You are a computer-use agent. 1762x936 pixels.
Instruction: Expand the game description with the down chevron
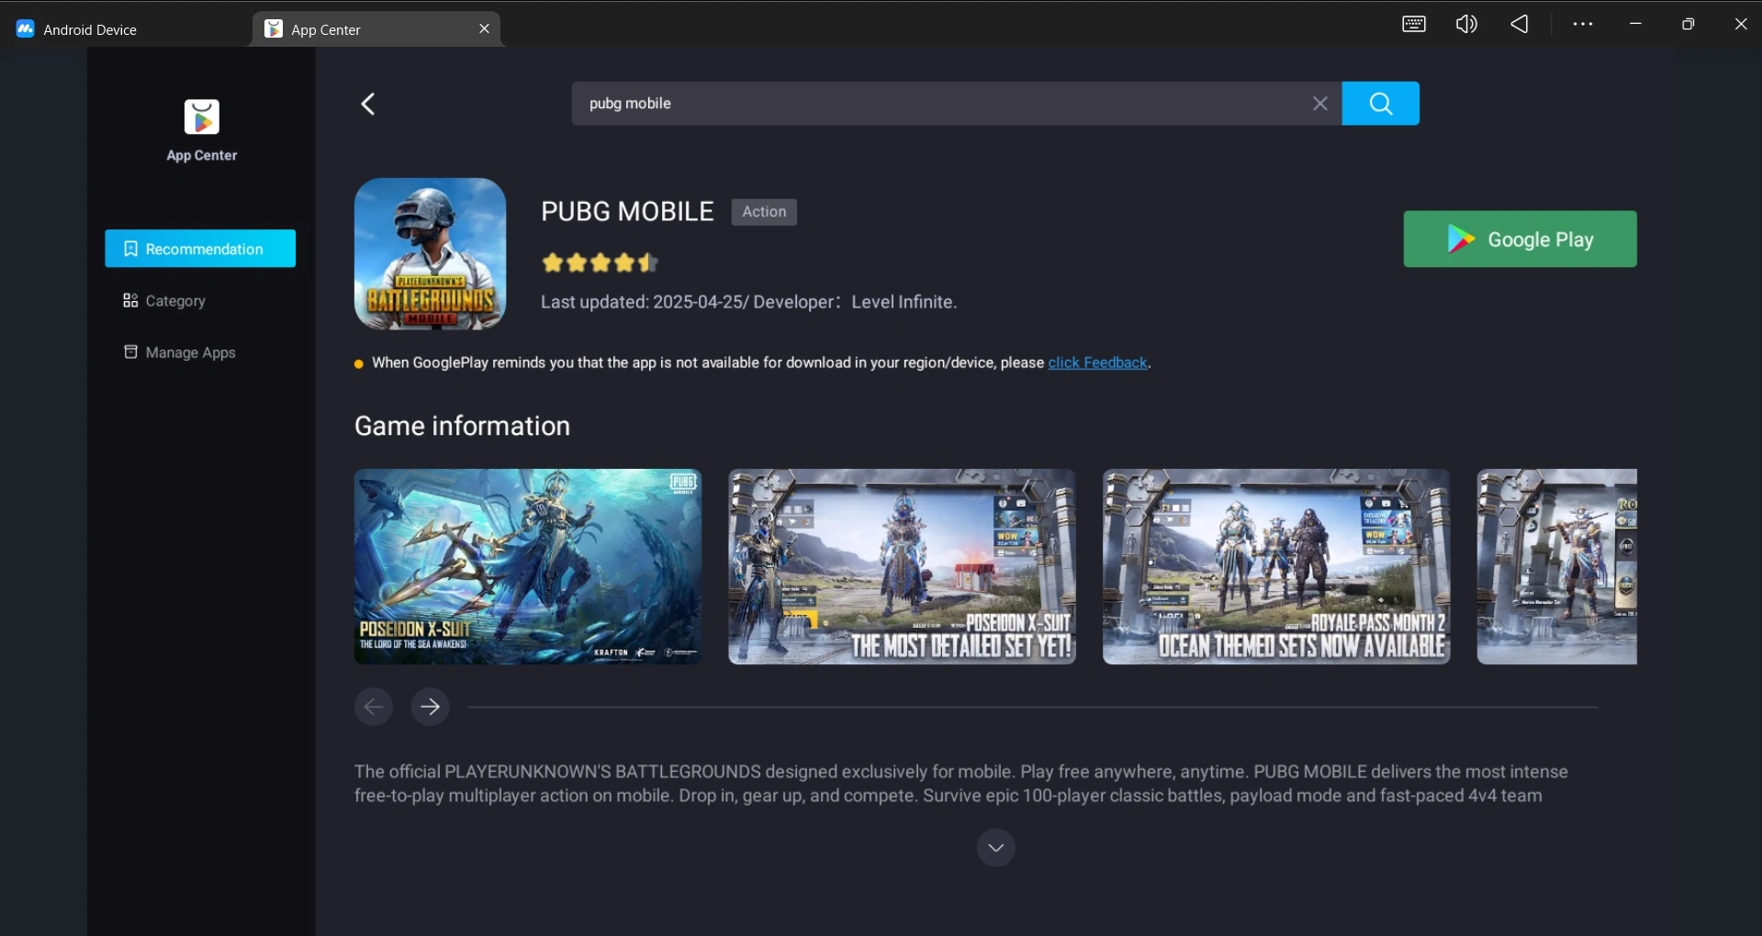click(996, 847)
